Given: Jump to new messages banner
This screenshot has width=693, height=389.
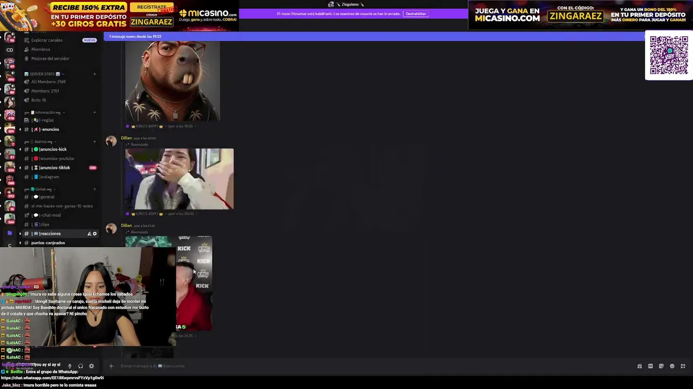Looking at the screenshot, I should pos(374,37).
